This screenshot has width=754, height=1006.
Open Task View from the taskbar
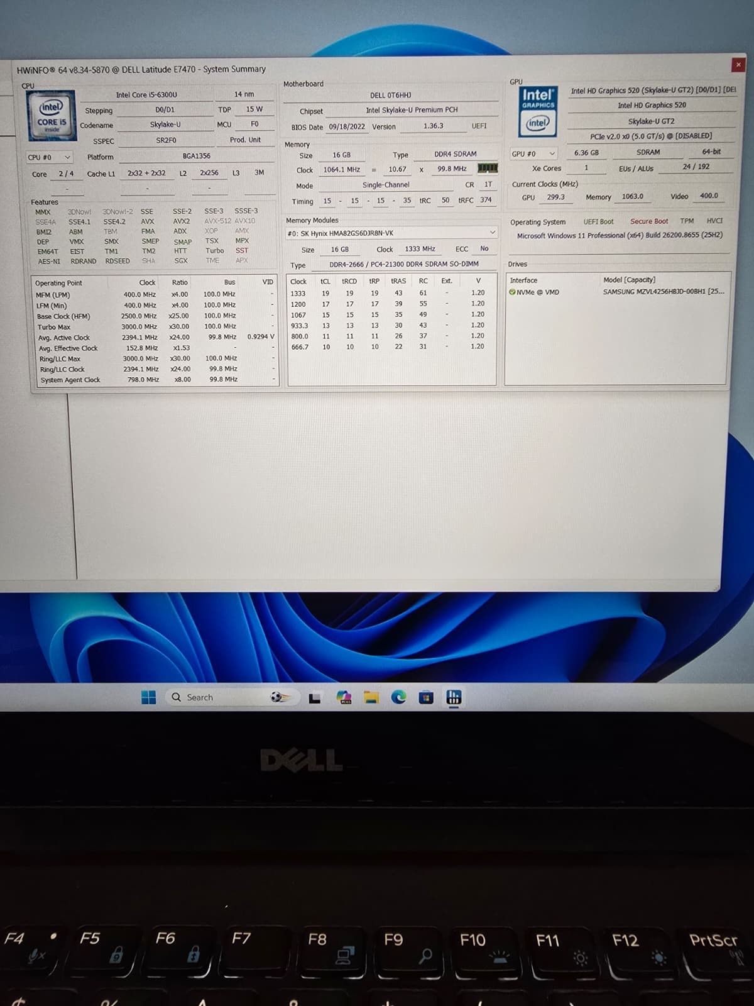315,698
